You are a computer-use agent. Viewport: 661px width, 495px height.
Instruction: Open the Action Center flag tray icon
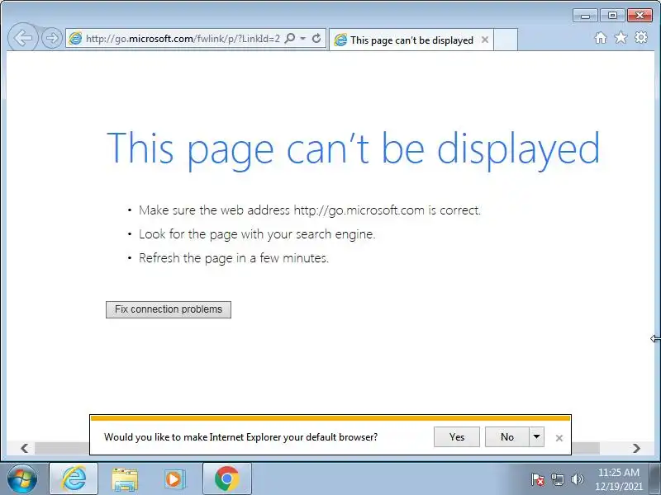pos(538,479)
